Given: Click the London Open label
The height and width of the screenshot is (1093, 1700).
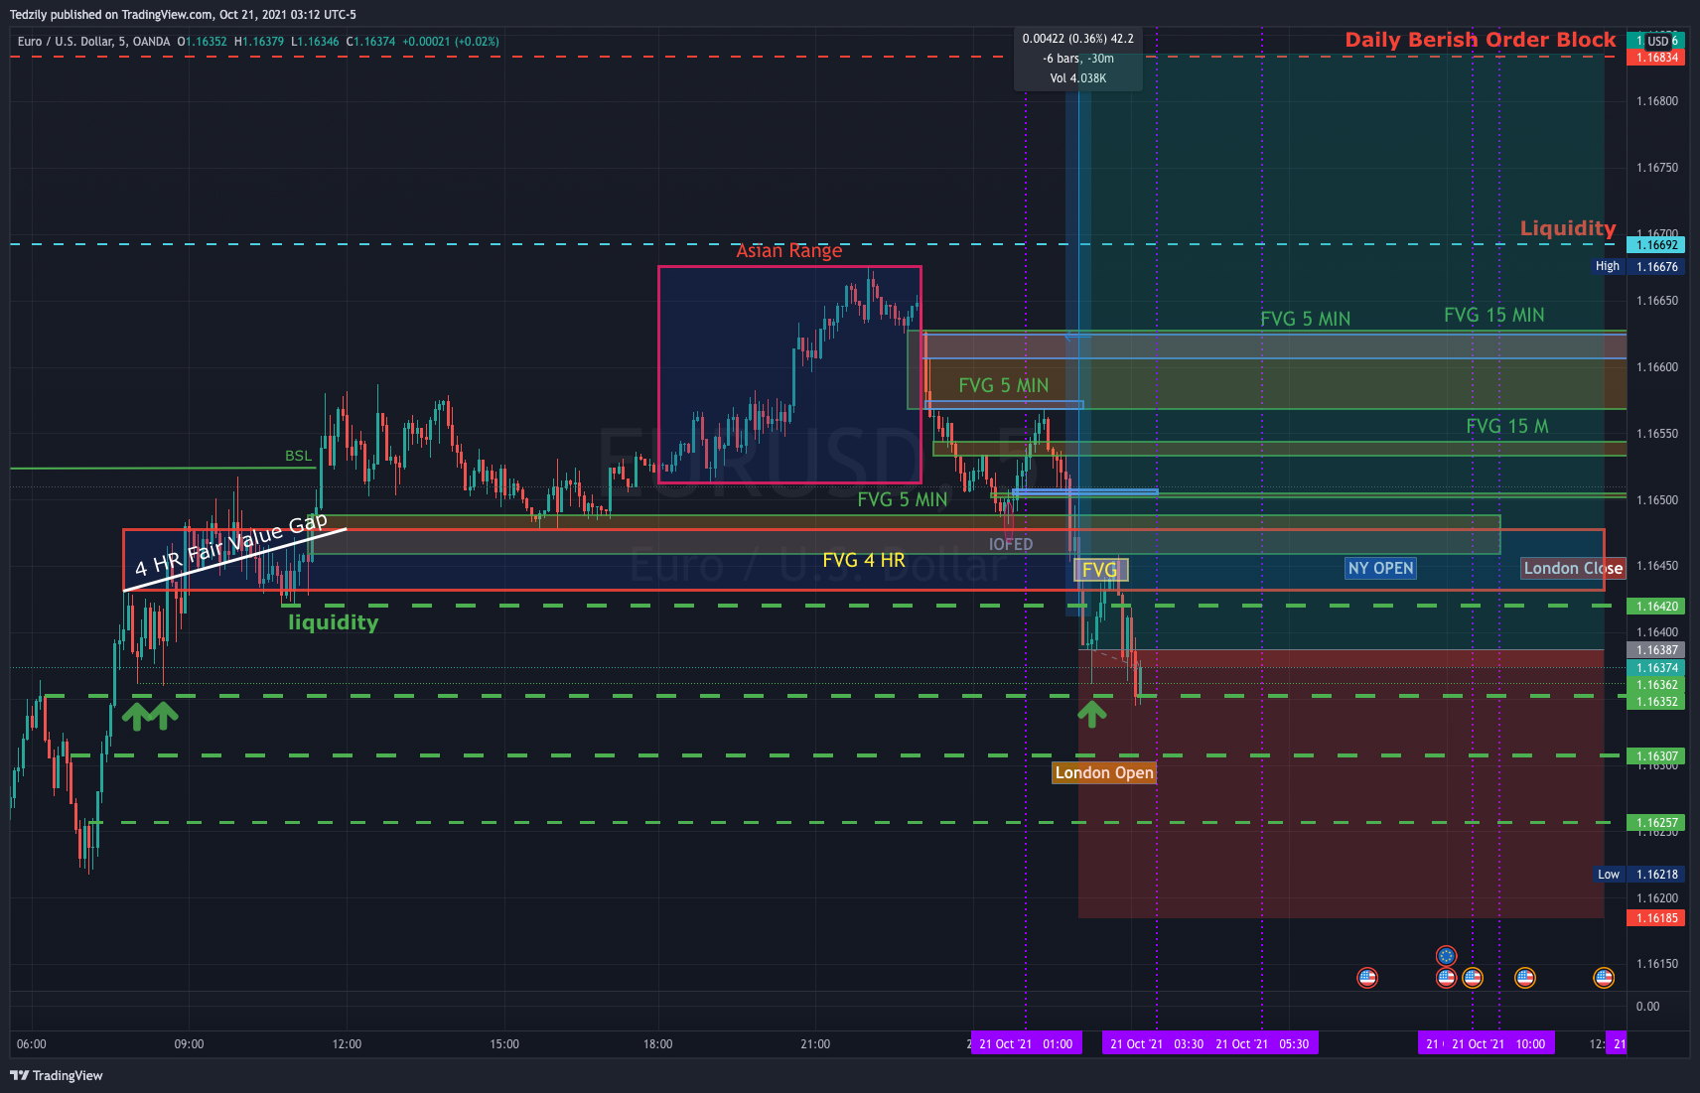Looking at the screenshot, I should [1104, 772].
